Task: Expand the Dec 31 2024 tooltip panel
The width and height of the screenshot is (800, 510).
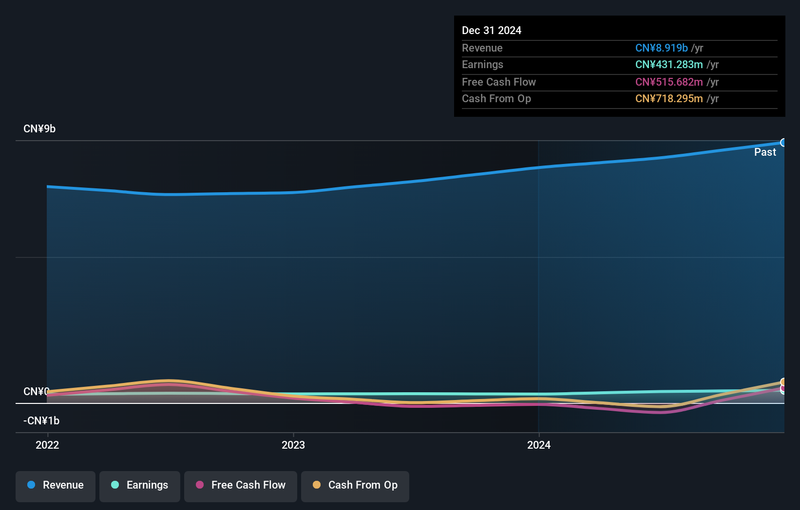Action: [619, 66]
